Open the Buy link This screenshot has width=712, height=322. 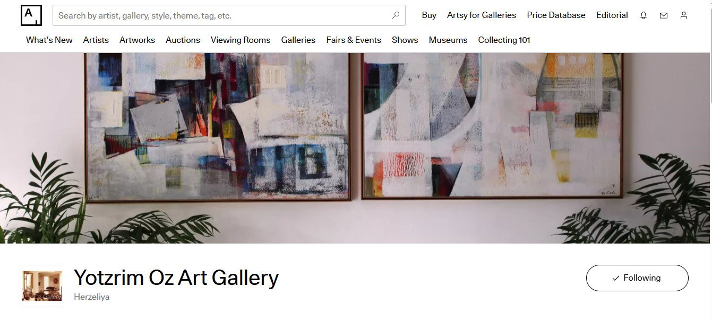(429, 15)
